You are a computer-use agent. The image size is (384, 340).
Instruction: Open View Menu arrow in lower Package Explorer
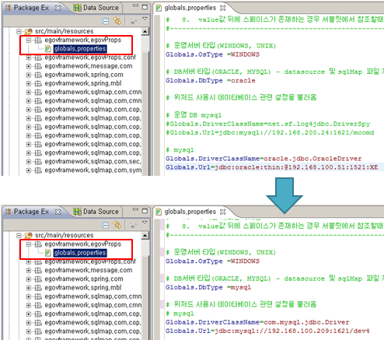tap(145, 223)
